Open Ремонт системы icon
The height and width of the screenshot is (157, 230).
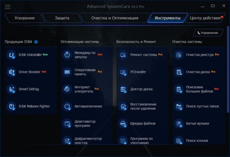(123, 55)
